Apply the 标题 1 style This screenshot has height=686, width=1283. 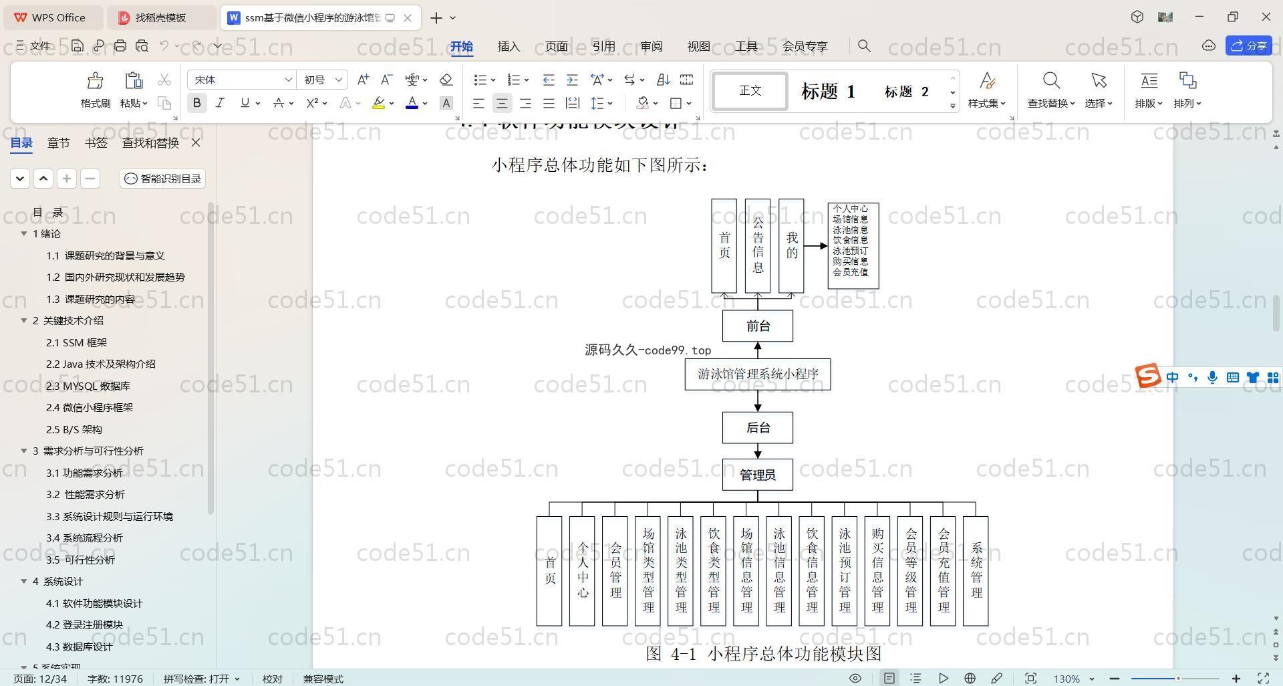point(828,91)
